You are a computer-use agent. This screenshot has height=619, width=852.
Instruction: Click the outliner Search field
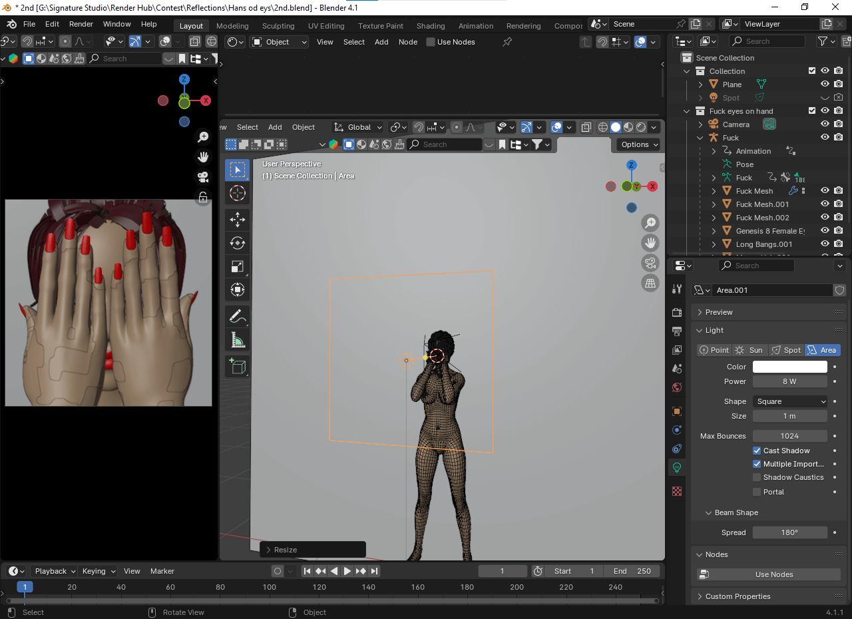(767, 41)
